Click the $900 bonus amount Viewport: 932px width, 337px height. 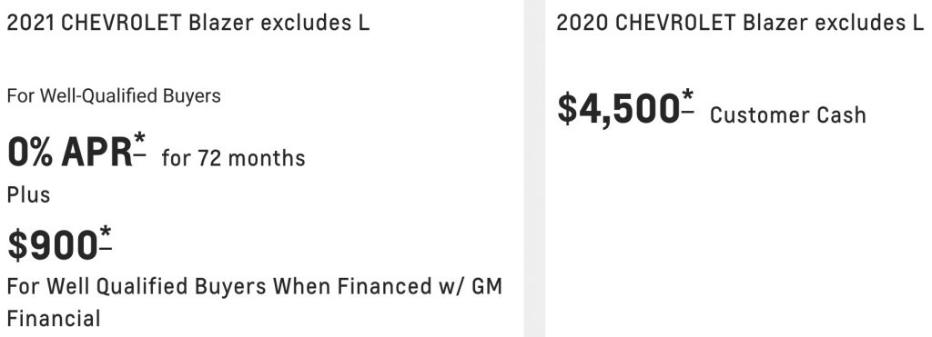(52, 245)
